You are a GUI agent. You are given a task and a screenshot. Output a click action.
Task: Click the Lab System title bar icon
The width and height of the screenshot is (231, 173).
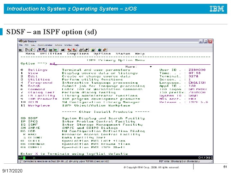pos(20,41)
